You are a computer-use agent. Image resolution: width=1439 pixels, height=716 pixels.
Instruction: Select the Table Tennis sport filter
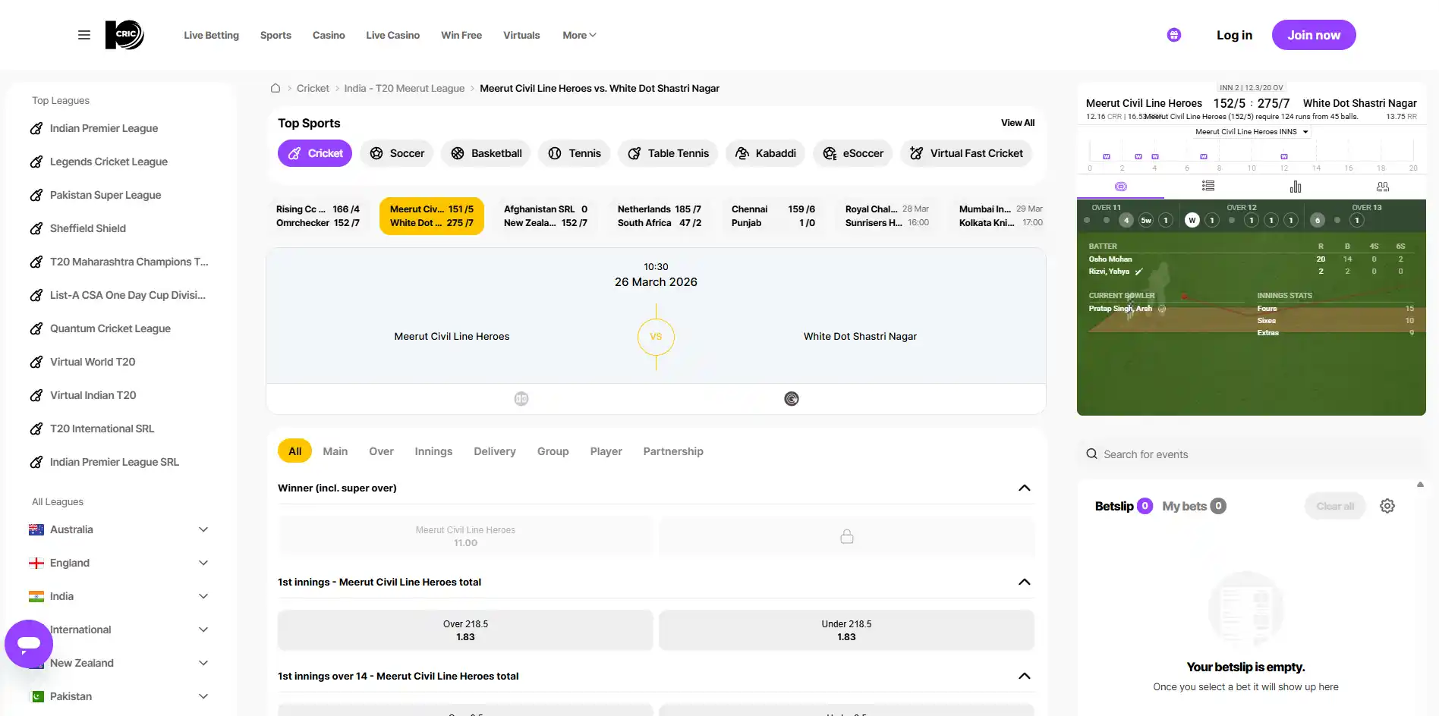[668, 153]
